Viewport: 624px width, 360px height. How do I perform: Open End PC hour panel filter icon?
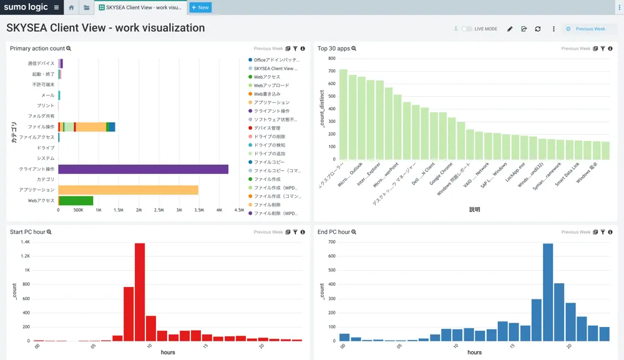click(x=603, y=232)
